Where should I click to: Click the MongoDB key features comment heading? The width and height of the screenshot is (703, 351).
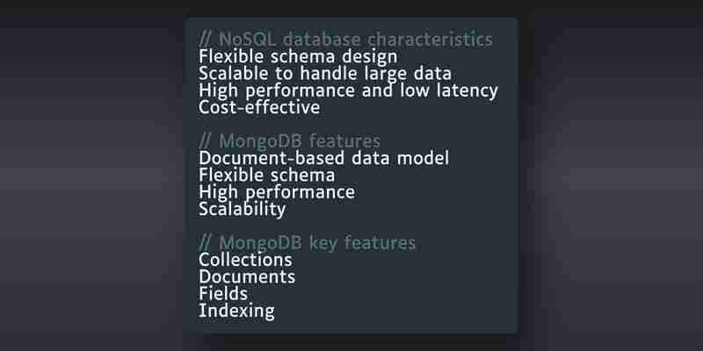307,243
